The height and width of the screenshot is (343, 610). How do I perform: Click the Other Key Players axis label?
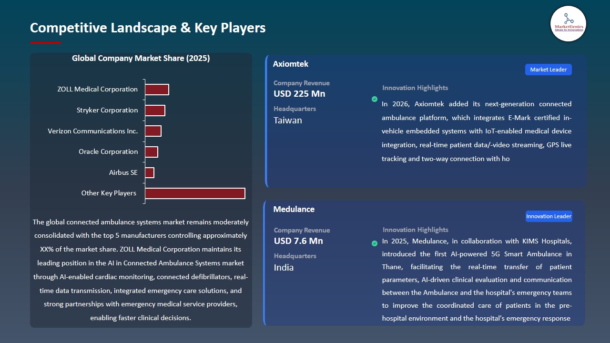109,193
